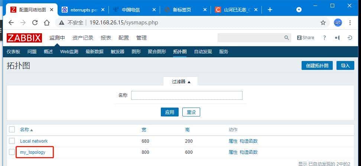361x166 pixels.
Task: Check the Local network row checkbox
Action: coord(12,141)
